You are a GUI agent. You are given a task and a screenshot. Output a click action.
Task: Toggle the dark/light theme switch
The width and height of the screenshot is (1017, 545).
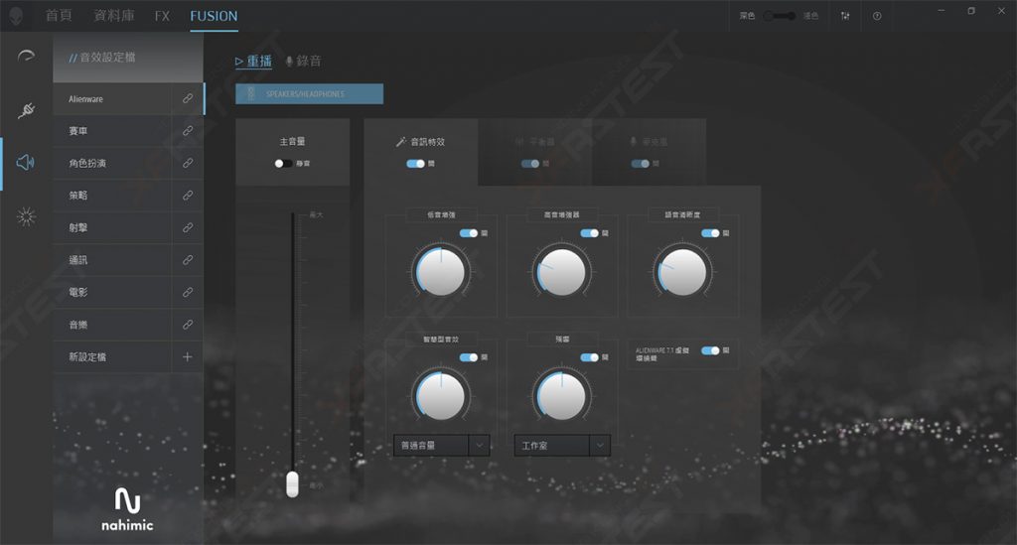click(780, 16)
